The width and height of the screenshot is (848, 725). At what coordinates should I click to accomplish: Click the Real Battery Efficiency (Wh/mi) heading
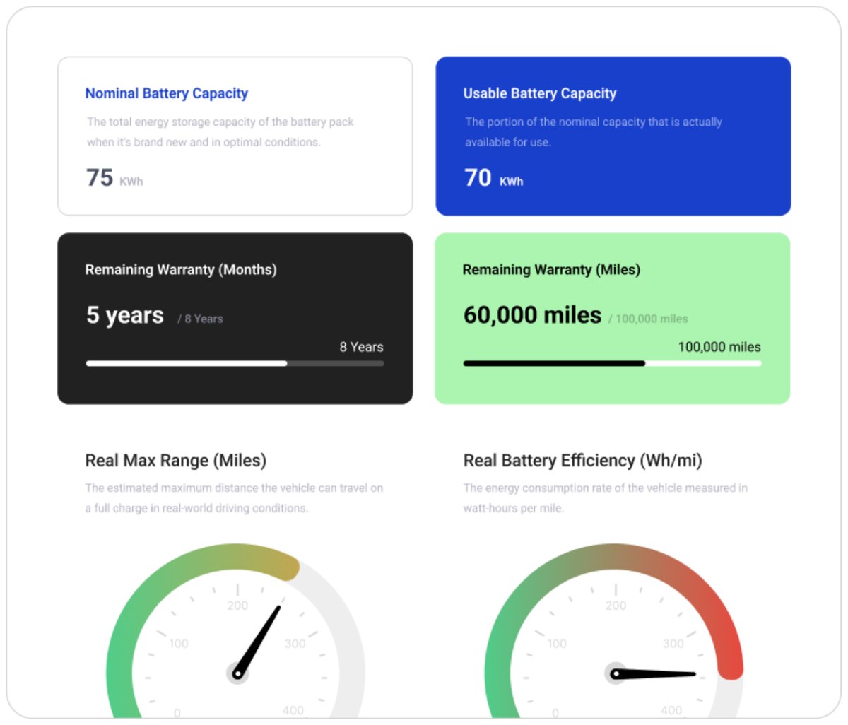(x=583, y=461)
